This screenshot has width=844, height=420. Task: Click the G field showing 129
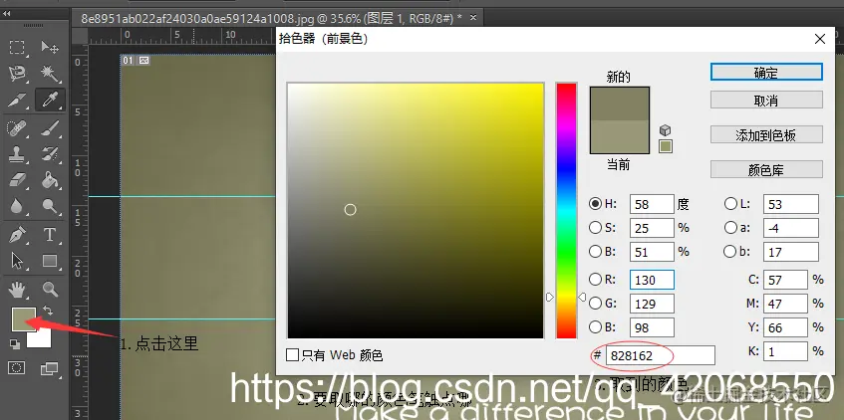click(x=652, y=304)
